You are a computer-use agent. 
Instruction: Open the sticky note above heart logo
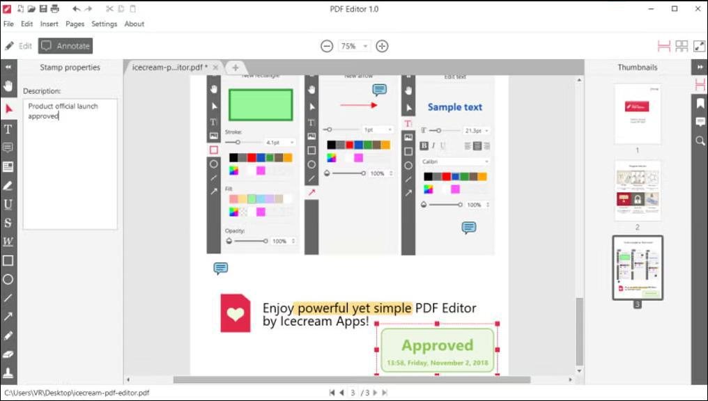pyautogui.click(x=220, y=269)
